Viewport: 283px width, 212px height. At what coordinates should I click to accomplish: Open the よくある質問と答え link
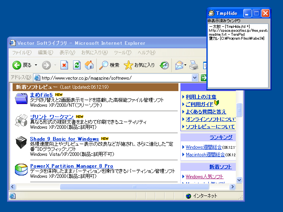pos(206,112)
